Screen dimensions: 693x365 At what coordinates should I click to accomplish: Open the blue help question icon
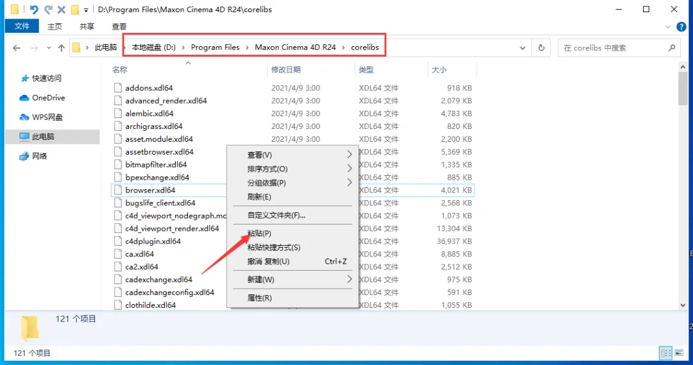click(681, 27)
